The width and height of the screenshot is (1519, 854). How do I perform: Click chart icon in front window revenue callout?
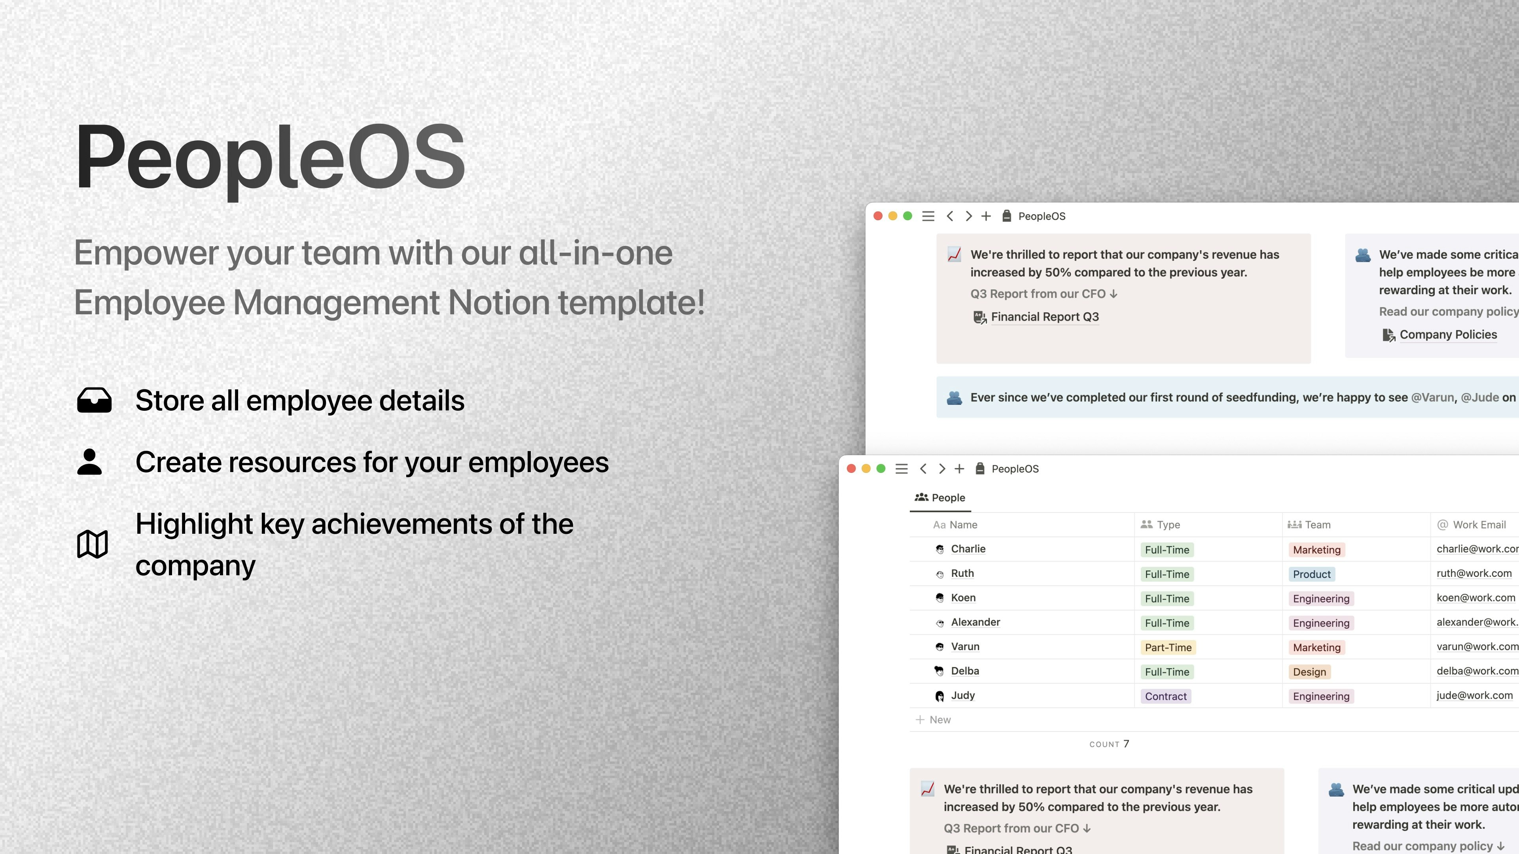[x=928, y=789]
